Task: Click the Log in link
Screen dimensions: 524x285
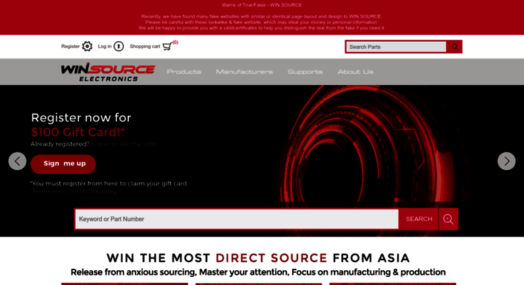Action: 105,46
